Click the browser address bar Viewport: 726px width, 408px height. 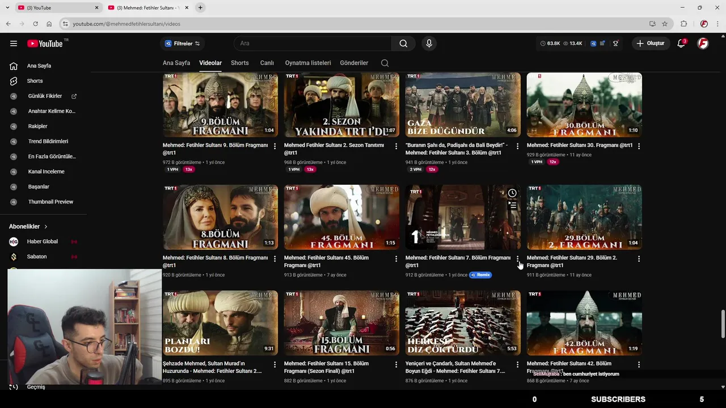coord(357,24)
